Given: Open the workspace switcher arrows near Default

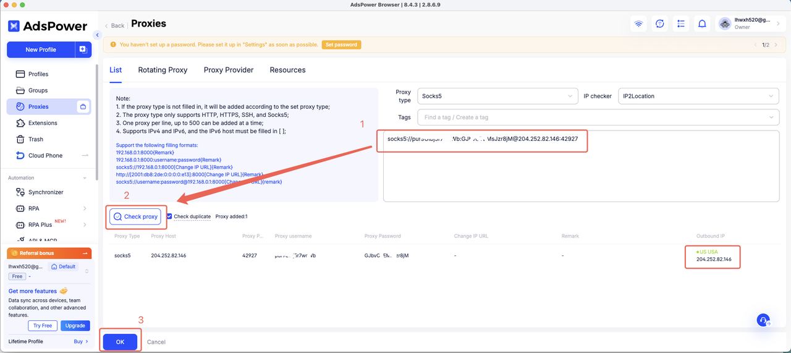Looking at the screenshot, I should (x=87, y=271).
